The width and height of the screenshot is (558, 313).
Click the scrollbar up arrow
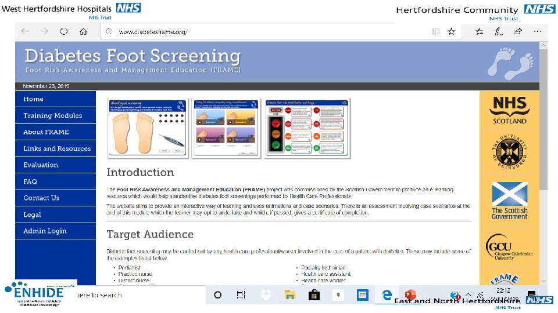click(543, 45)
